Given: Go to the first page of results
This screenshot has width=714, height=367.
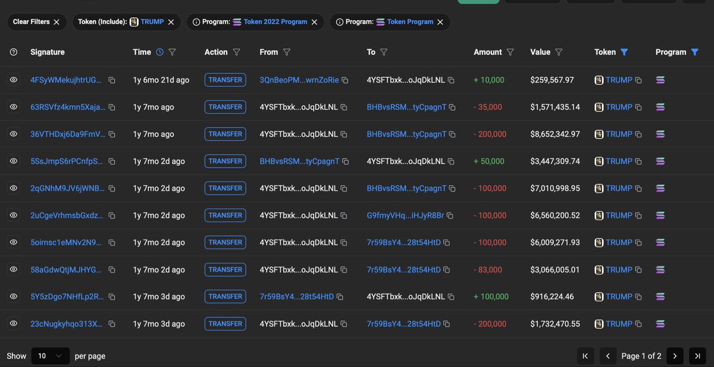Looking at the screenshot, I should 585,356.
